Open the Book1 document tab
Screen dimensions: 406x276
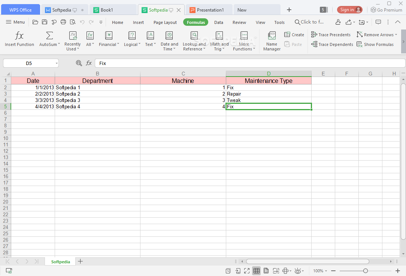[x=113, y=10]
